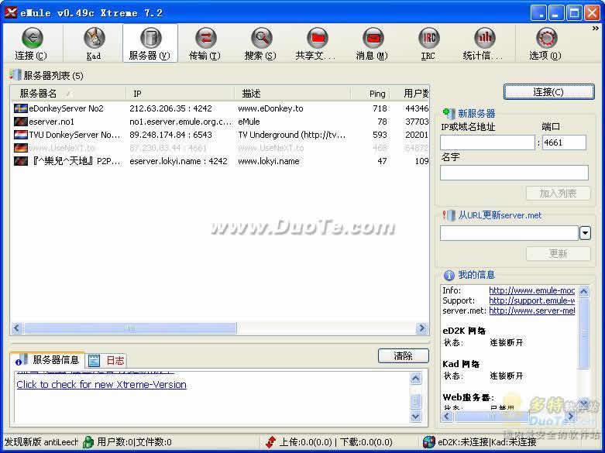The image size is (605, 453).
Task: Click the server name (名字) input field
Action: [x=514, y=173]
